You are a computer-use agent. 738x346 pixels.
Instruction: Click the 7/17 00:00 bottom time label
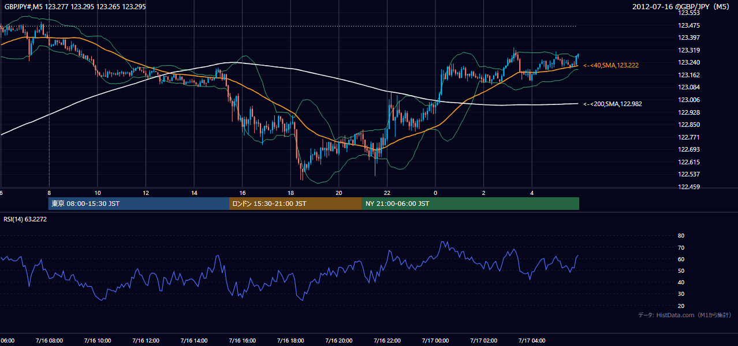(x=435, y=340)
